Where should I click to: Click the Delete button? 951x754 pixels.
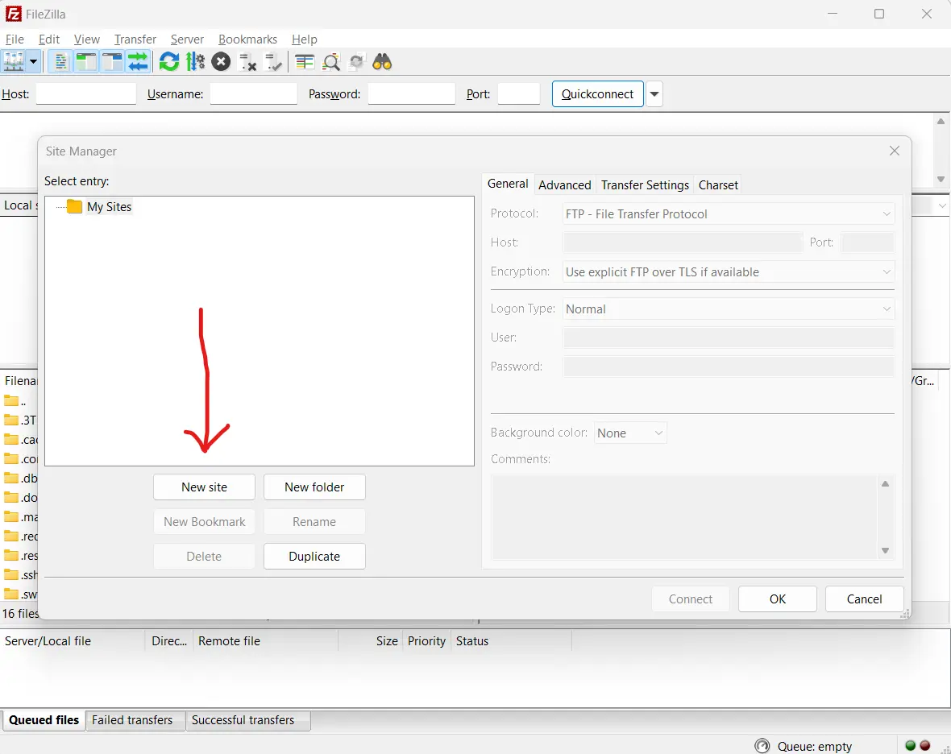(205, 557)
